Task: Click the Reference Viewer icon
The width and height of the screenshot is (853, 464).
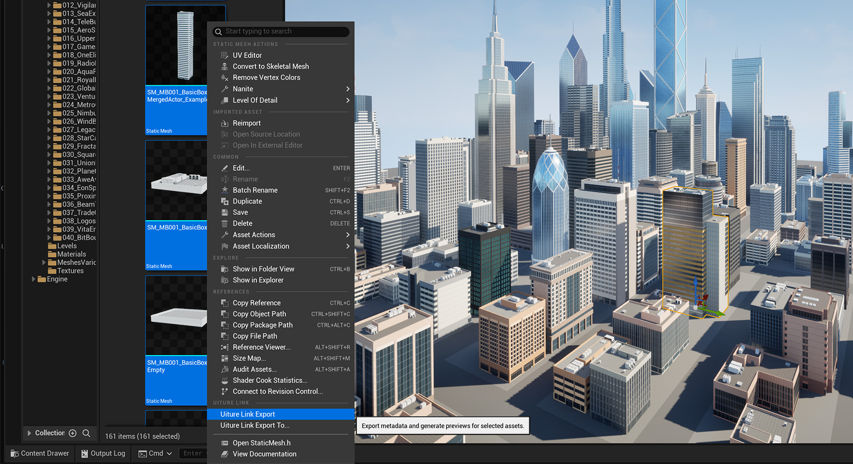Action: pyautogui.click(x=224, y=347)
